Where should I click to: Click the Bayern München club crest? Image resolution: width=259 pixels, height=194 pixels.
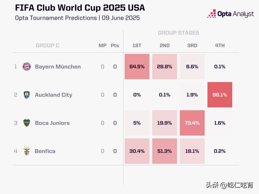(x=27, y=67)
